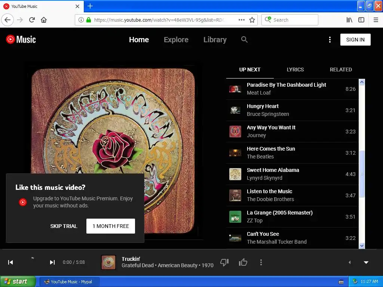Bookmark this page with the star
The image size is (383, 287).
point(252,20)
